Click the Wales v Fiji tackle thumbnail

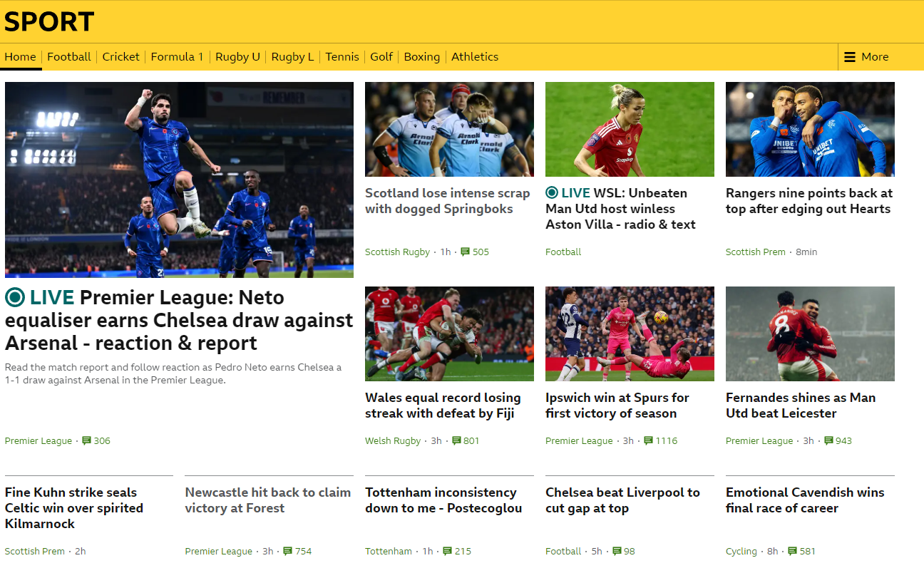449,334
